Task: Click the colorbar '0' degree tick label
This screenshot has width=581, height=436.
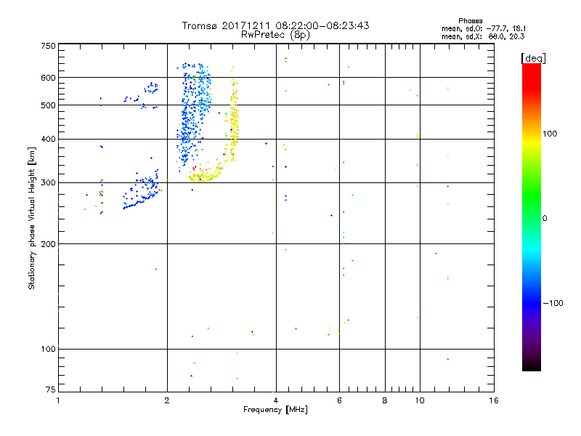Action: point(545,219)
